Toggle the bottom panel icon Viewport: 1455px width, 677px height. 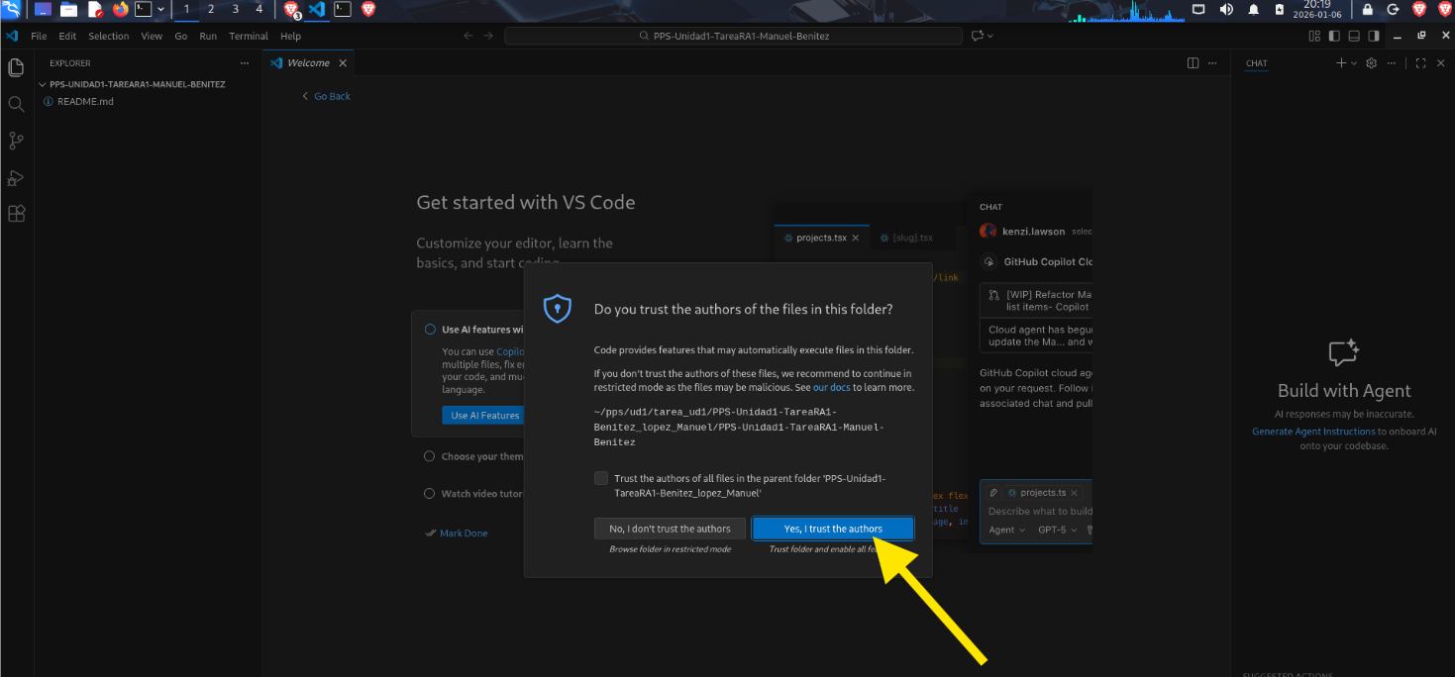pyautogui.click(x=1354, y=36)
